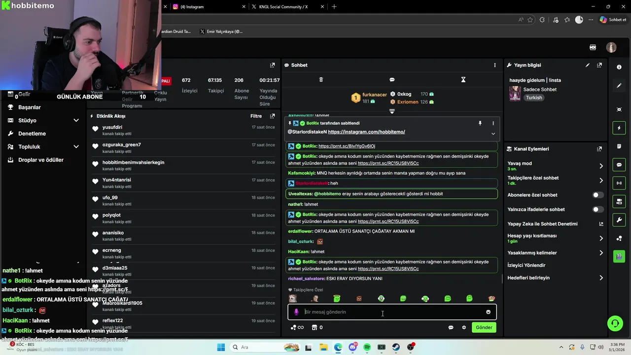Toggle the chat bubble sidebar icon
Viewport: 631px width, 355px height.
tap(619, 165)
